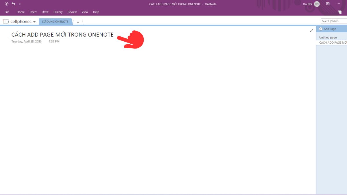Screen dimensions: 347x195
Task: Open Ribbon Display Options icon
Action: pyautogui.click(x=328, y=4)
